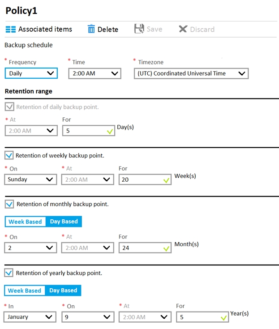Click the Associated items list icon
The height and width of the screenshot is (329, 279).
pyautogui.click(x=10, y=30)
